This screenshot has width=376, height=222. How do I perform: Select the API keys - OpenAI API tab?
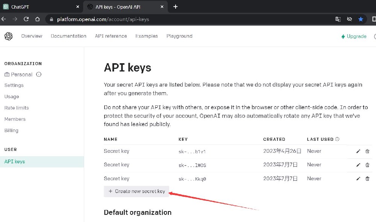pyautogui.click(x=125, y=7)
